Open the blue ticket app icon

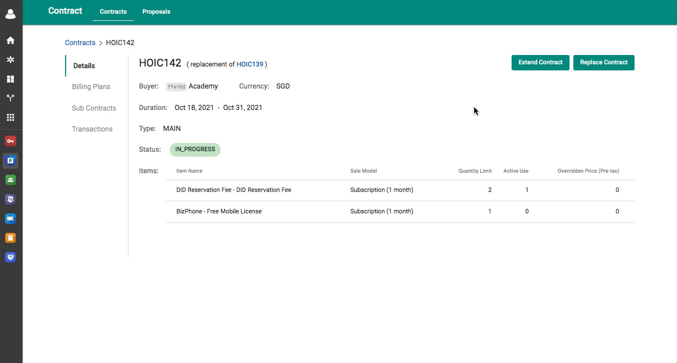10,218
